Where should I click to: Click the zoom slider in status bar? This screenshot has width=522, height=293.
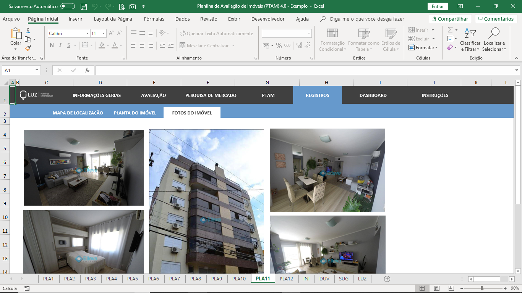click(481, 288)
